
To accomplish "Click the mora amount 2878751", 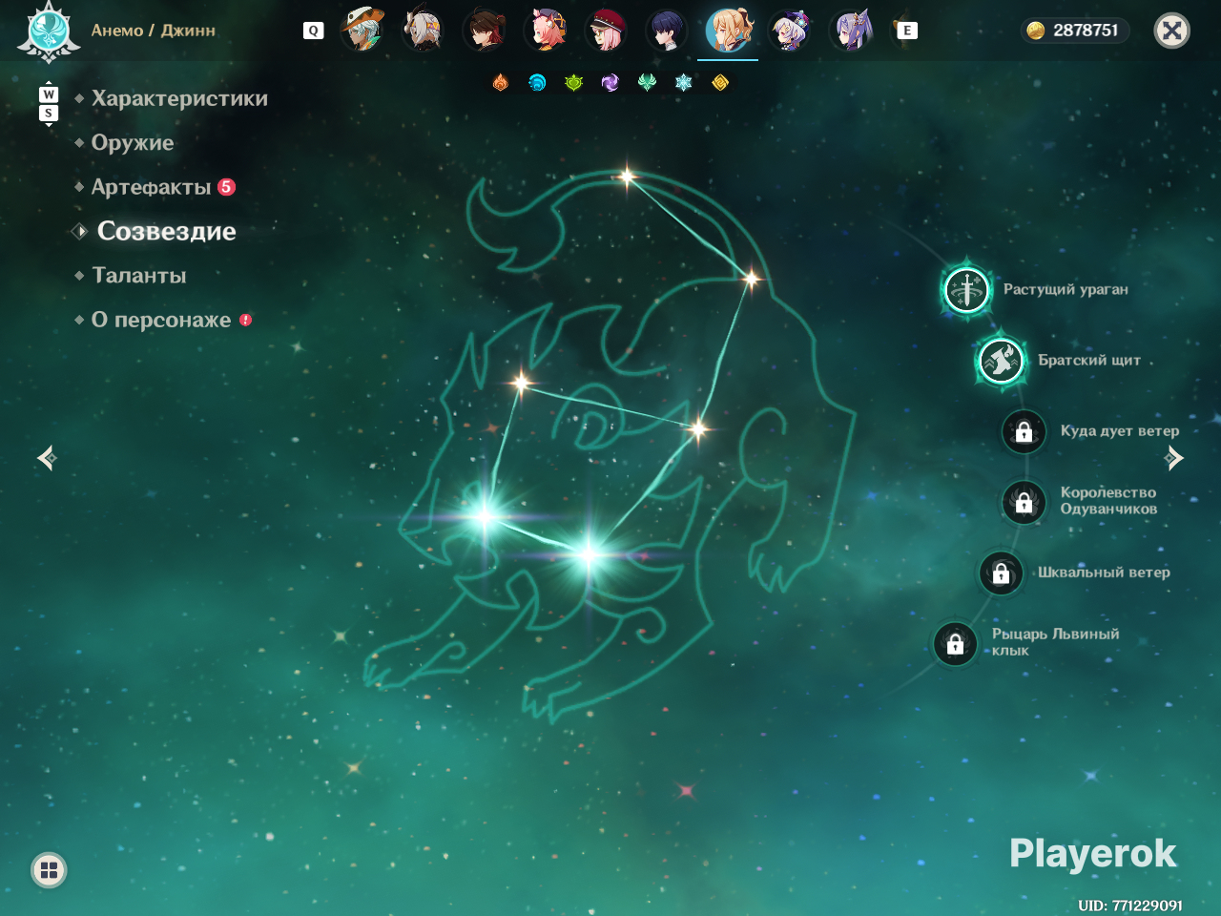I will (1086, 31).
